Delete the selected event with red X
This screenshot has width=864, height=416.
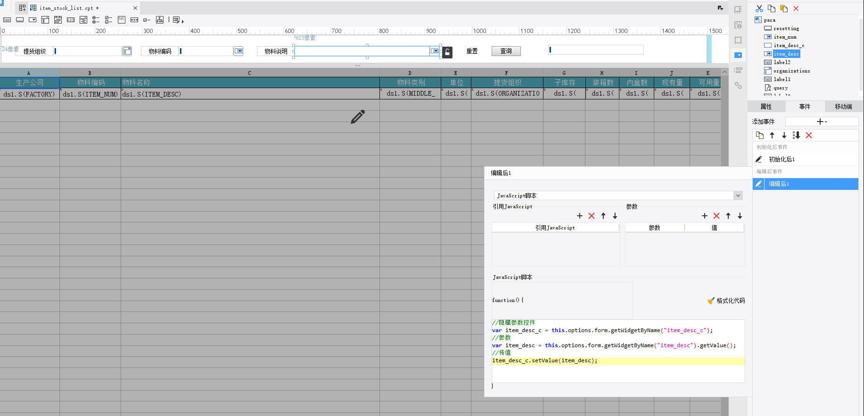tap(809, 135)
